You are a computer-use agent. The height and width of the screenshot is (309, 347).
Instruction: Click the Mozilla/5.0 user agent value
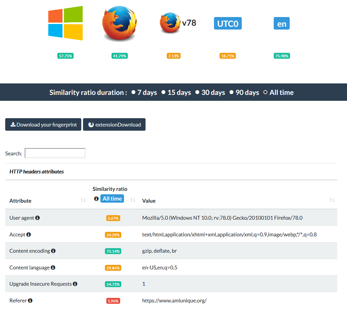coord(222,218)
